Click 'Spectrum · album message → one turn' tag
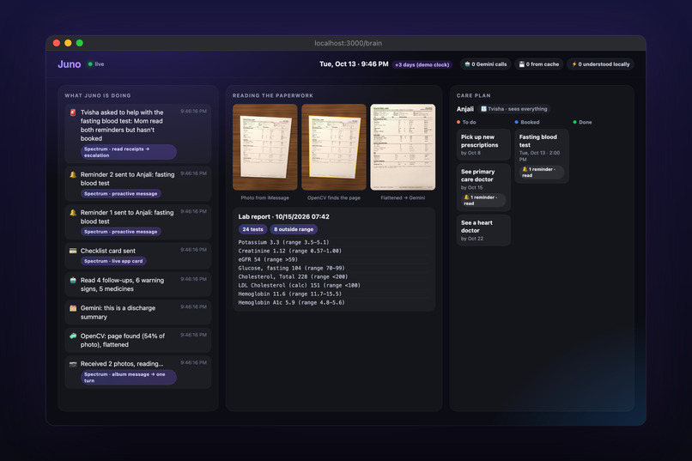The height and width of the screenshot is (461, 692). coord(129,377)
